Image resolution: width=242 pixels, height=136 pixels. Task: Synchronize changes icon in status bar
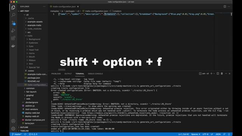point(25,134)
